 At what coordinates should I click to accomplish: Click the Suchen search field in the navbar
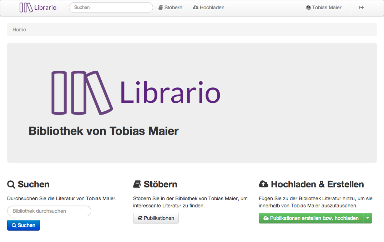pos(111,7)
